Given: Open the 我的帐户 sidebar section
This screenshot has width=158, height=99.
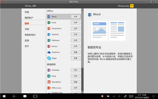Looking at the screenshot, I should tap(34, 18).
